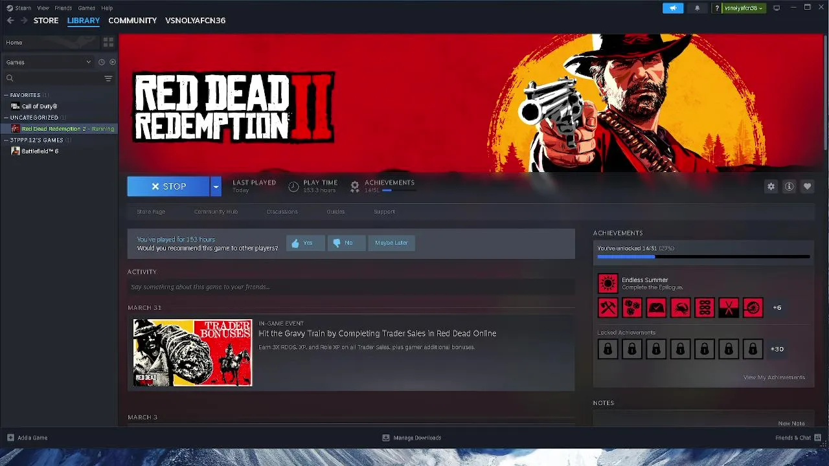Add game to favorites heart icon
The image size is (829, 466).
pos(807,186)
